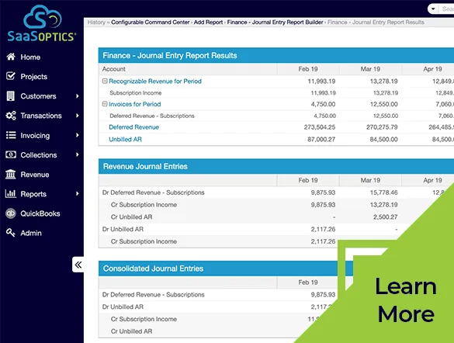Click the Invoicing list icon
The image size is (454, 343).
[x=11, y=135]
